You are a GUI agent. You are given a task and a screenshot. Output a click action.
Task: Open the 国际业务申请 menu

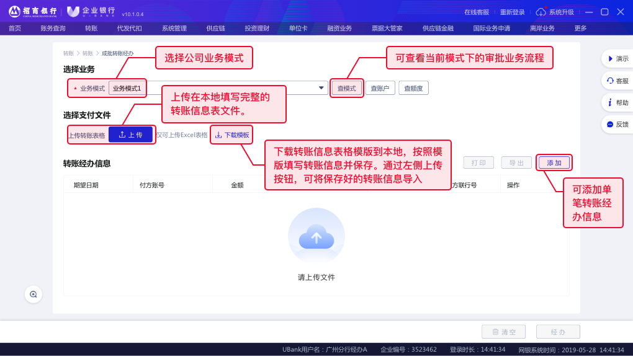[x=492, y=29]
